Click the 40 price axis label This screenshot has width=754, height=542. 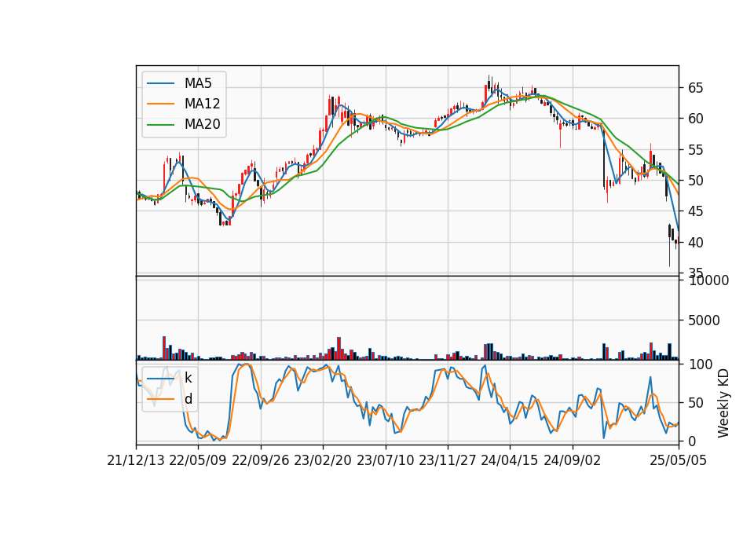(695, 243)
